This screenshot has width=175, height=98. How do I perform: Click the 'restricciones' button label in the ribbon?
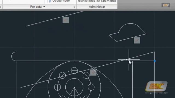tap(86, 1)
